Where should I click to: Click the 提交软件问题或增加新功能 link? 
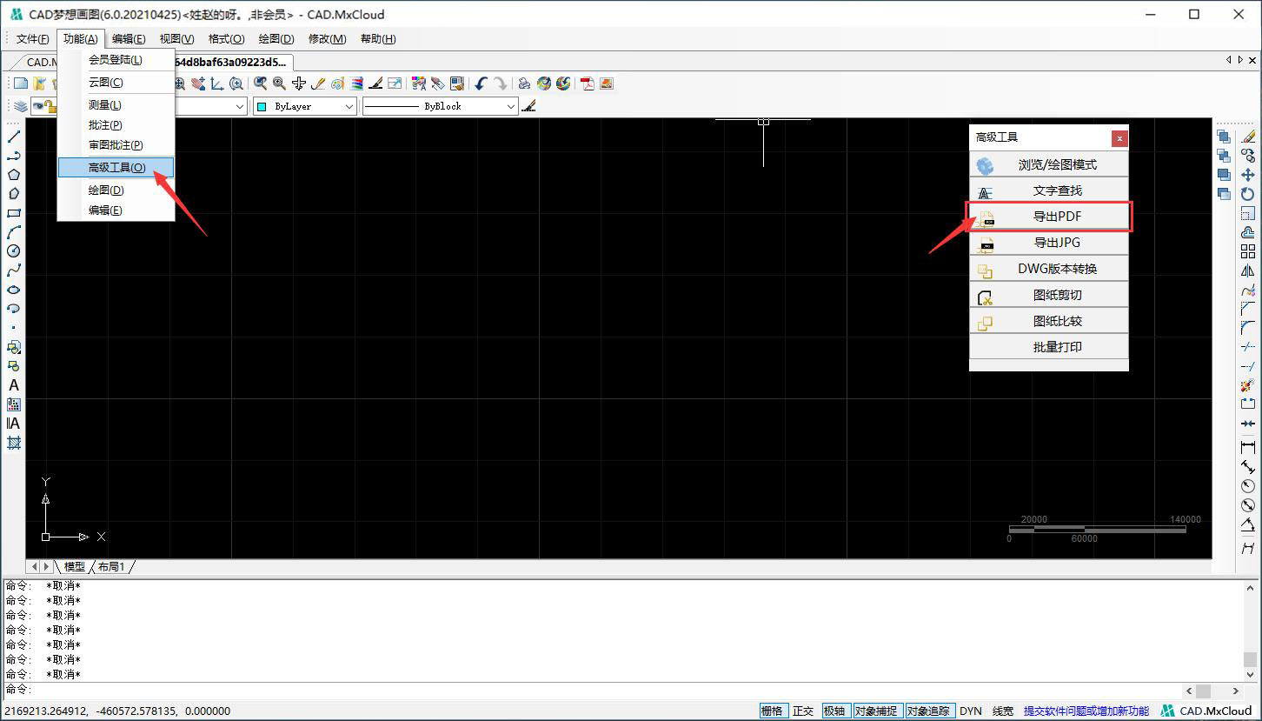pyautogui.click(x=1086, y=711)
